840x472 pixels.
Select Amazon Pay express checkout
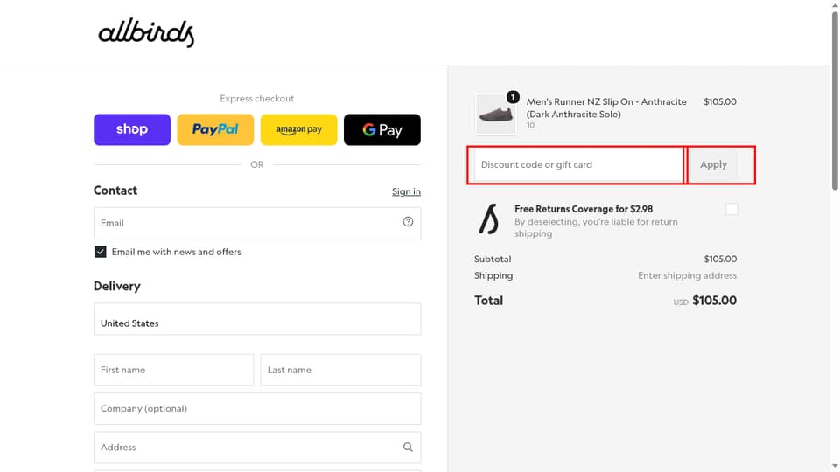click(x=299, y=129)
